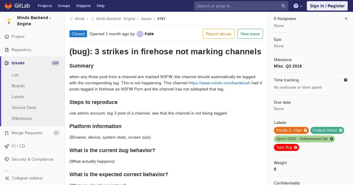
Task: Click the 'Steps to reproduce' heading
Action: click(94, 102)
